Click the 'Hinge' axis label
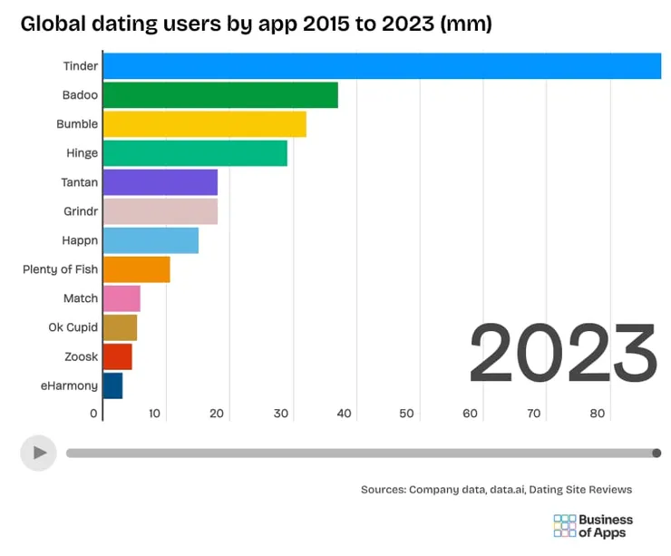 coord(83,153)
